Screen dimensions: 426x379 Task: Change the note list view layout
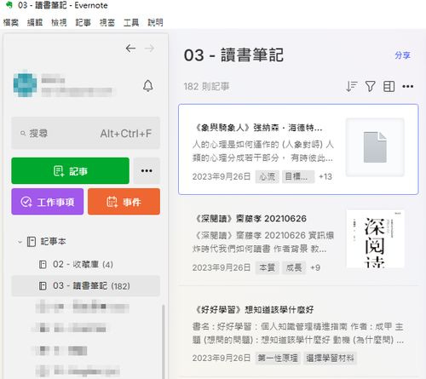[x=389, y=86]
